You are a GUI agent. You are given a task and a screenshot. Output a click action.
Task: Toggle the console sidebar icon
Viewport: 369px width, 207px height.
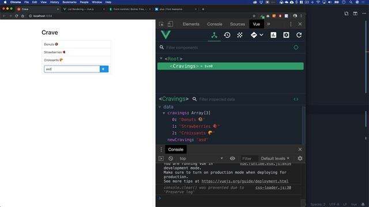(161, 159)
